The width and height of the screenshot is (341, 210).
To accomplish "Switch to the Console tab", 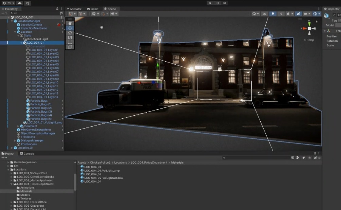I will 27,154.
